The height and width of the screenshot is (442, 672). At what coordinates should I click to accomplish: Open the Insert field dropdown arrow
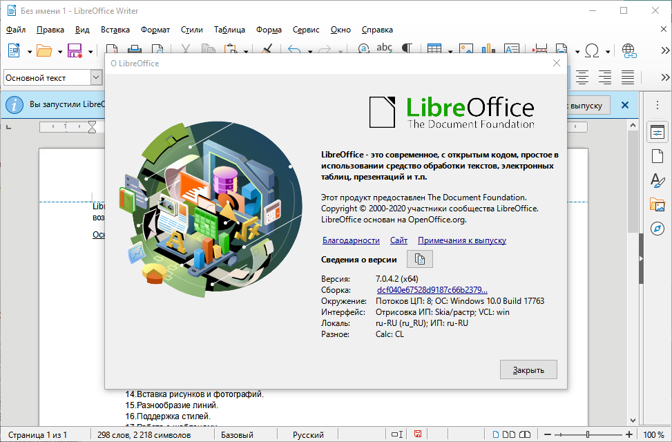pos(577,52)
